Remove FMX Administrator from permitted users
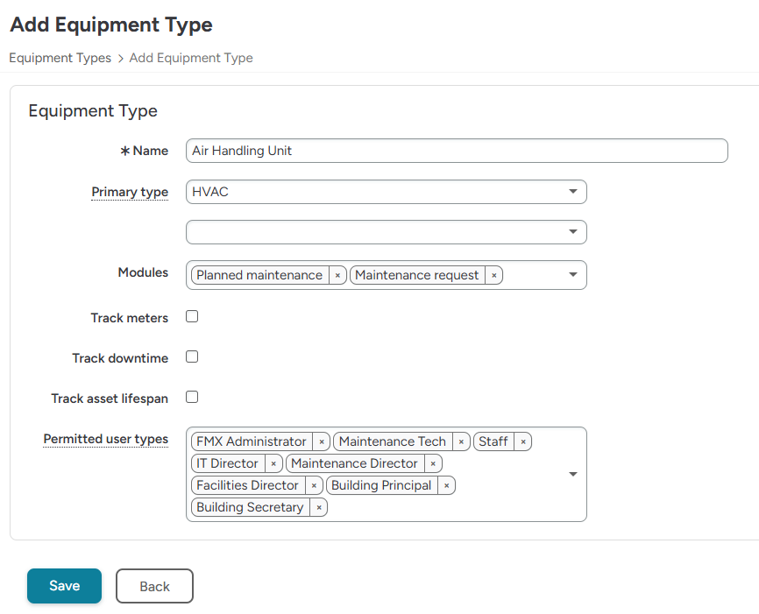 click(x=322, y=441)
